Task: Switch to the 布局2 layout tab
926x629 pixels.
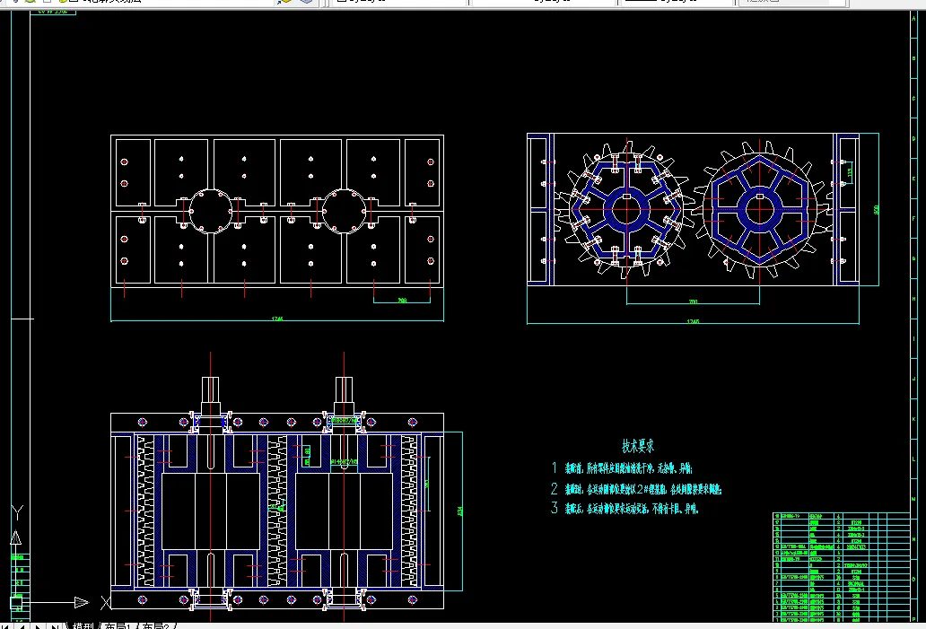Action: tap(156, 625)
